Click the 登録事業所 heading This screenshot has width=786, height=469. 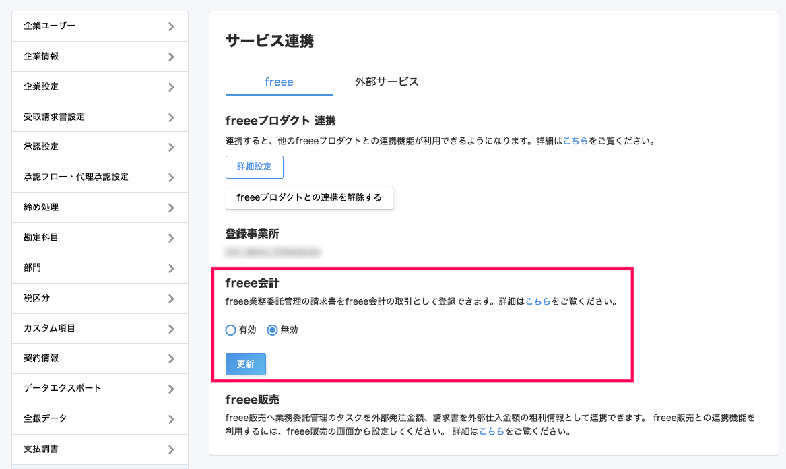(x=252, y=234)
